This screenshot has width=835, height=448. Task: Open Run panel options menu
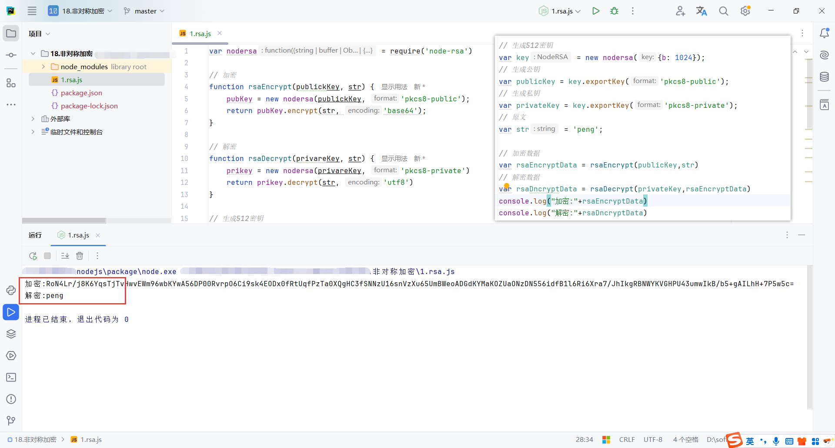(x=787, y=235)
